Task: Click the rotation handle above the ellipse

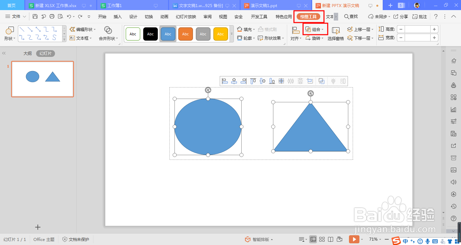Action: pyautogui.click(x=208, y=90)
